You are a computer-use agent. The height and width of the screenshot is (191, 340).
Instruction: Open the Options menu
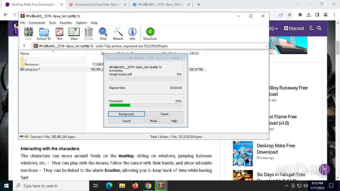pyautogui.click(x=82, y=23)
